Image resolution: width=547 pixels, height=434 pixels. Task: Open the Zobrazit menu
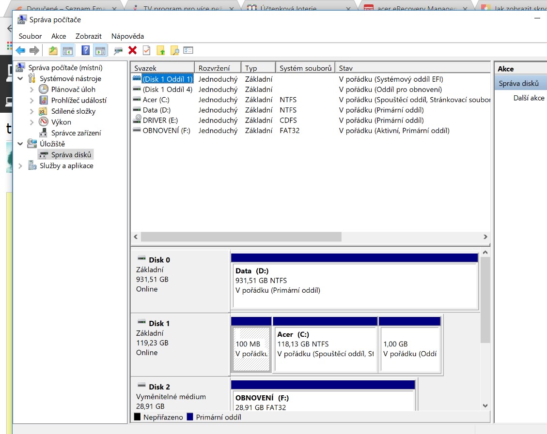88,36
